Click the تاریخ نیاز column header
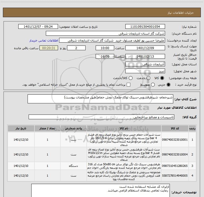204x197 pixels. coord(21,129)
